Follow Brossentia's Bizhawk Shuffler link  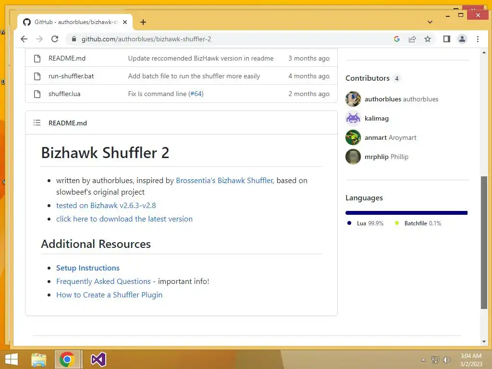[224, 181]
